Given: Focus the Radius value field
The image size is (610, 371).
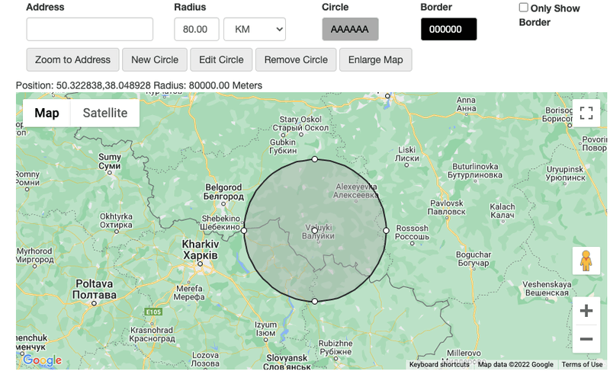Looking at the screenshot, I should tap(197, 29).
